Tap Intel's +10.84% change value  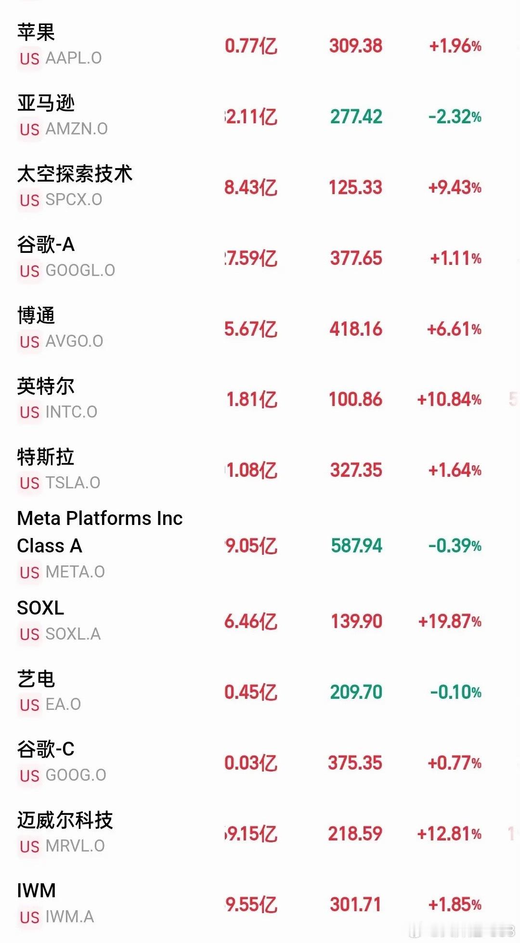(x=449, y=399)
